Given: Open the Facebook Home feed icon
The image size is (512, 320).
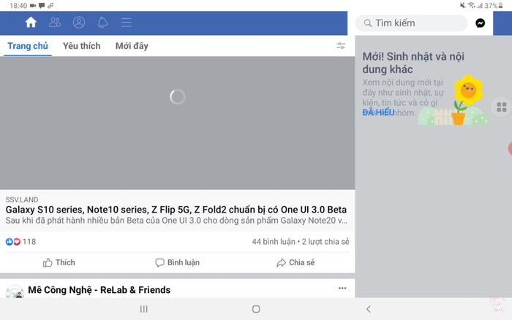Looking at the screenshot, I should coord(31,23).
